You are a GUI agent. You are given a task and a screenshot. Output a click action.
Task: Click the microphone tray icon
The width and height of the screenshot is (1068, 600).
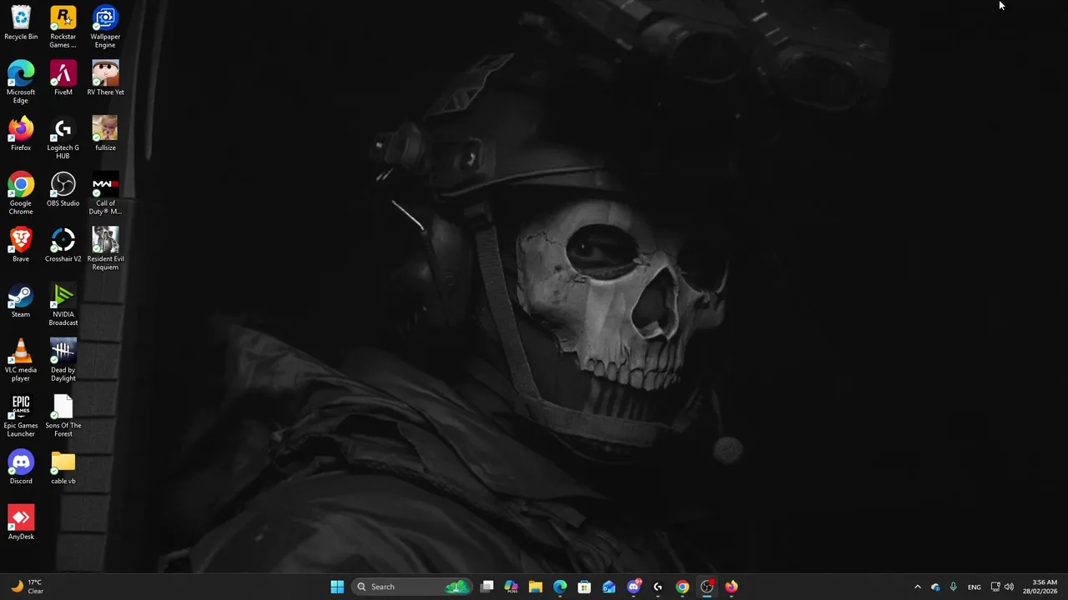pyautogui.click(x=953, y=587)
